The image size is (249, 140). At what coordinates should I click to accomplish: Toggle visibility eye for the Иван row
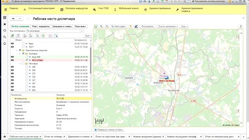(12, 44)
